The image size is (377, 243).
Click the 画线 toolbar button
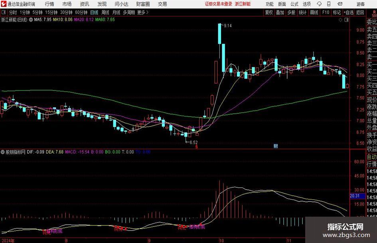tap(314, 12)
